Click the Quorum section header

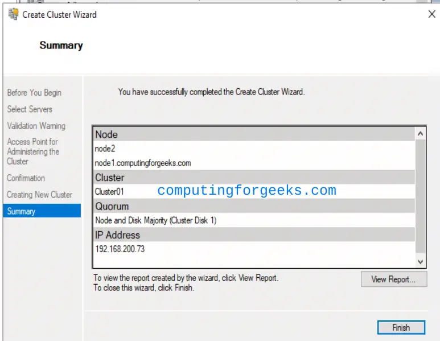point(254,206)
